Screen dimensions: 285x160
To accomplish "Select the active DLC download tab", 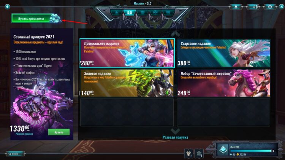I will (130, 13).
